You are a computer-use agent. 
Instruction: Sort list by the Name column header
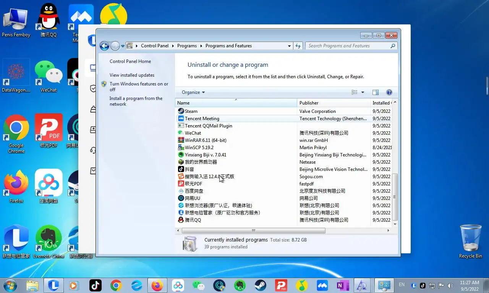[x=236, y=103]
